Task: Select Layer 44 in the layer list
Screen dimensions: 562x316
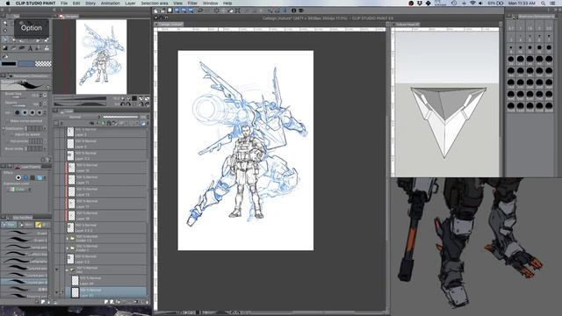Action: tap(106, 281)
